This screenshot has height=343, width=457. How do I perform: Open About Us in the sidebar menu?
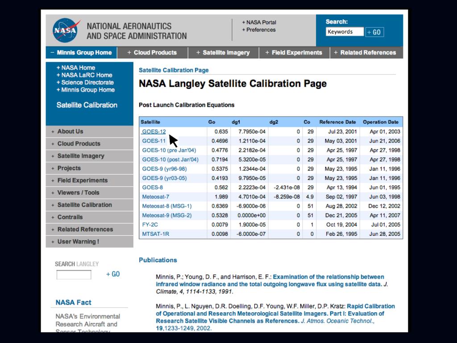(x=89, y=132)
